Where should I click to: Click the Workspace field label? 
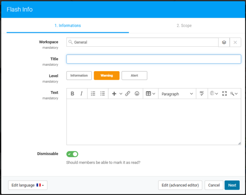[49, 42]
